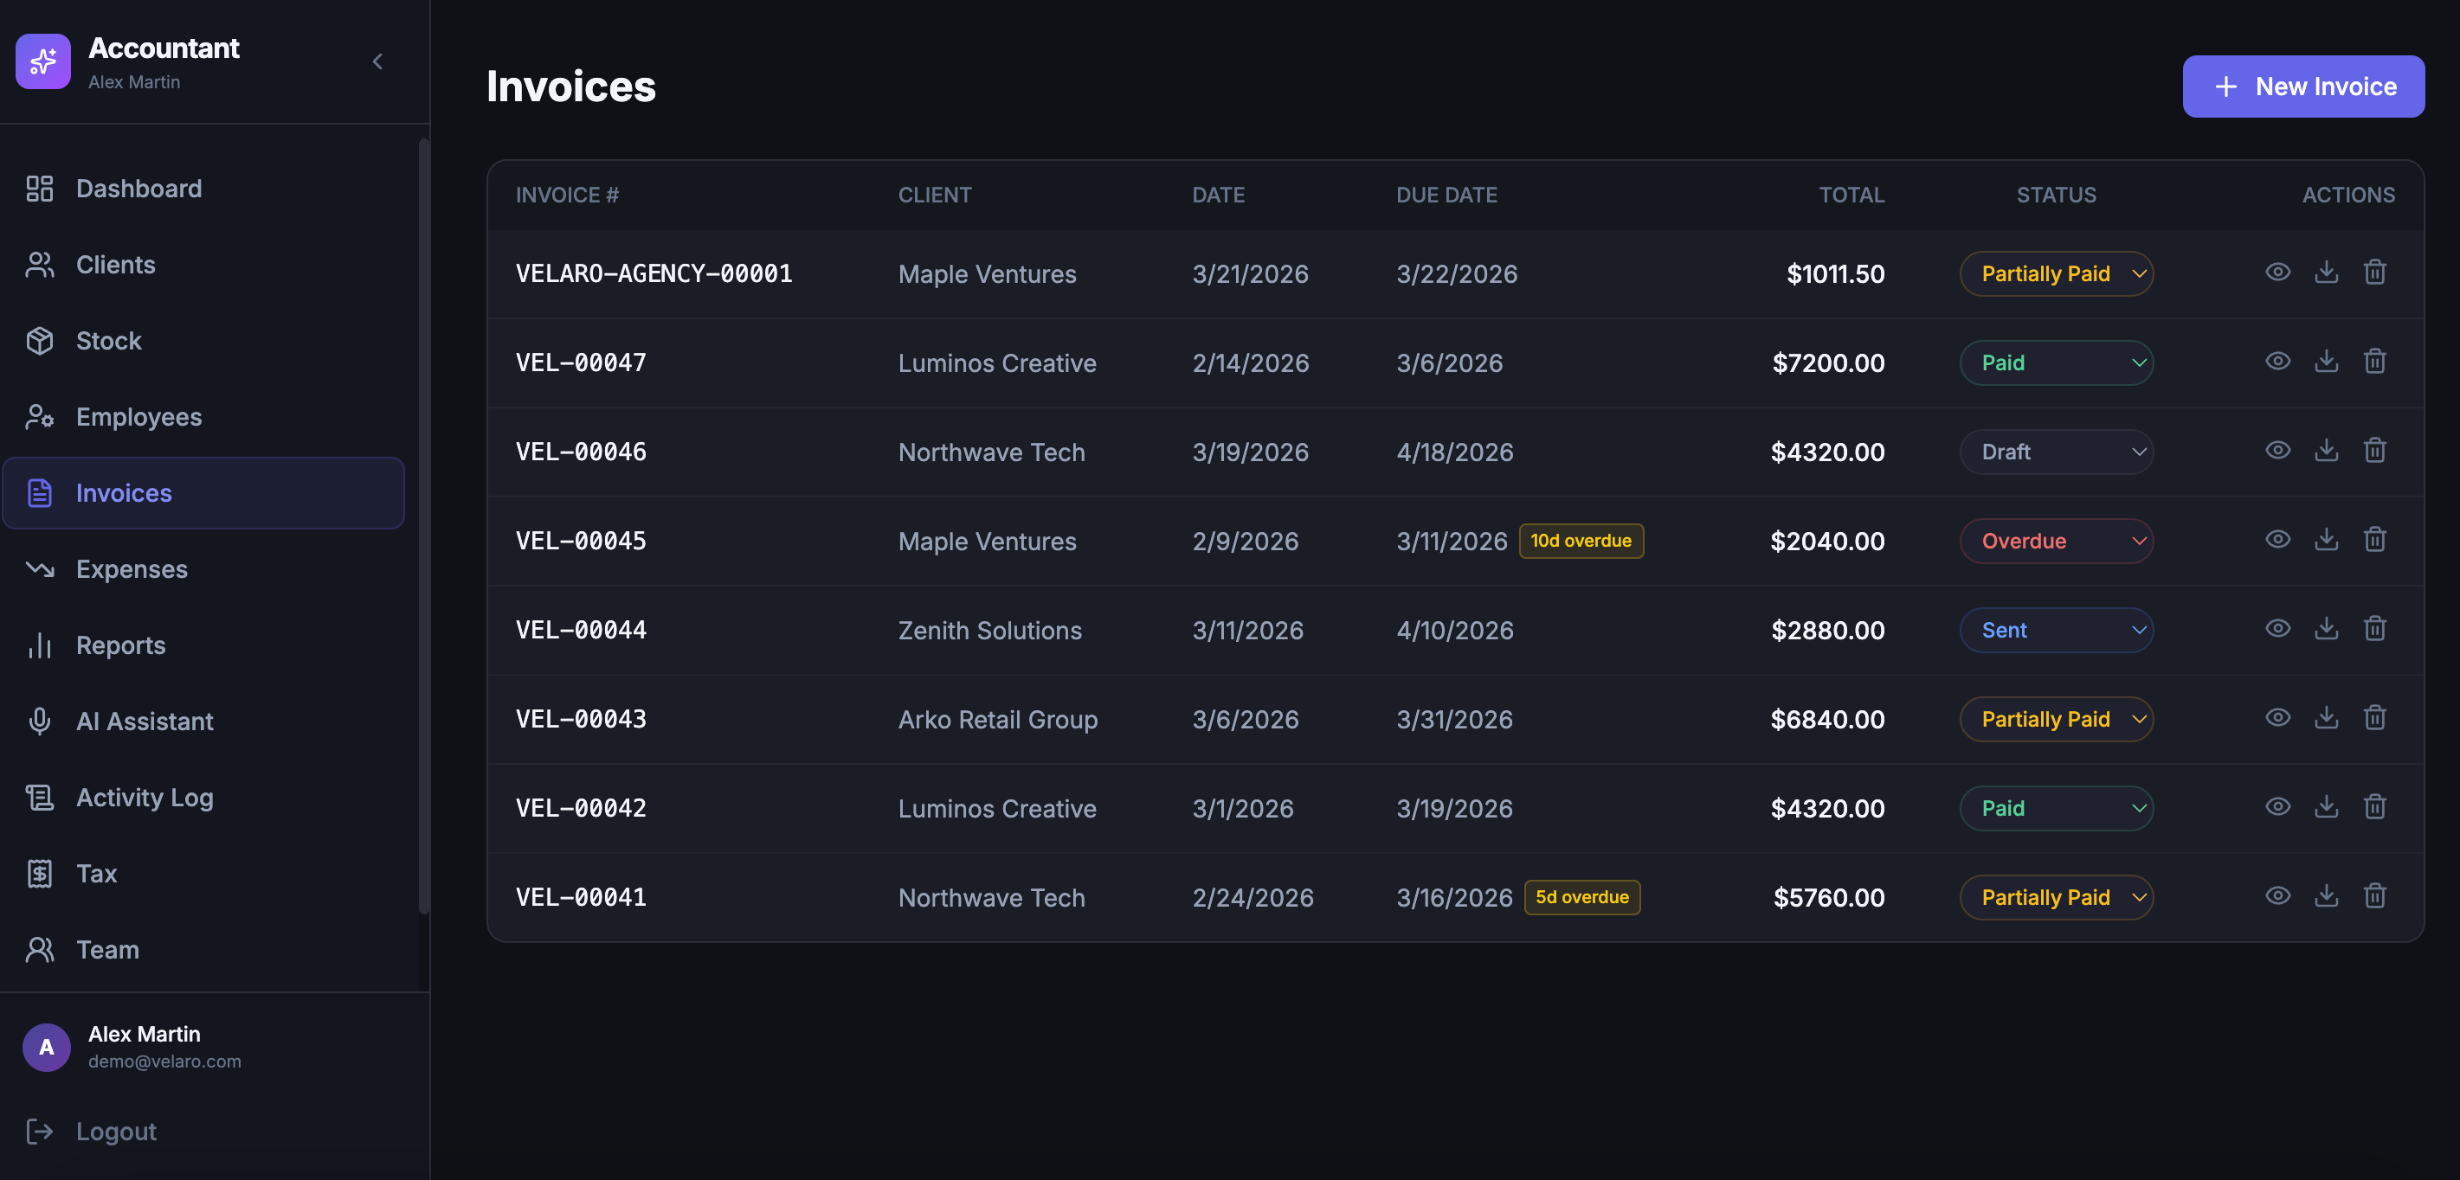Viewport: 2460px width, 1180px height.
Task: View invoice VEL-00044 via eye icon
Action: click(2276, 629)
